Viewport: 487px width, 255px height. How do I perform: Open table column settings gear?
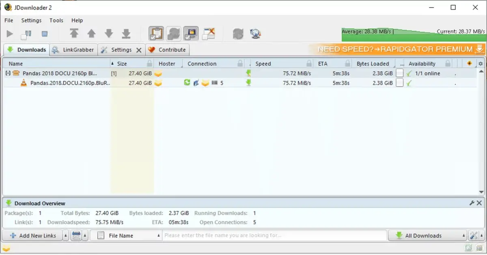(481, 64)
